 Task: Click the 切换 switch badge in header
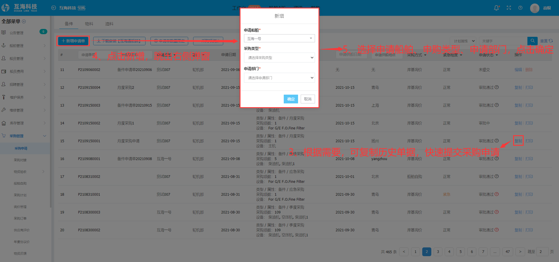pos(82,8)
